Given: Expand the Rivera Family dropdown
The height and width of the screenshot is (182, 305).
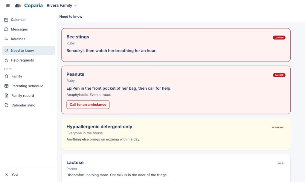Looking at the screenshot, I should coord(62,5).
